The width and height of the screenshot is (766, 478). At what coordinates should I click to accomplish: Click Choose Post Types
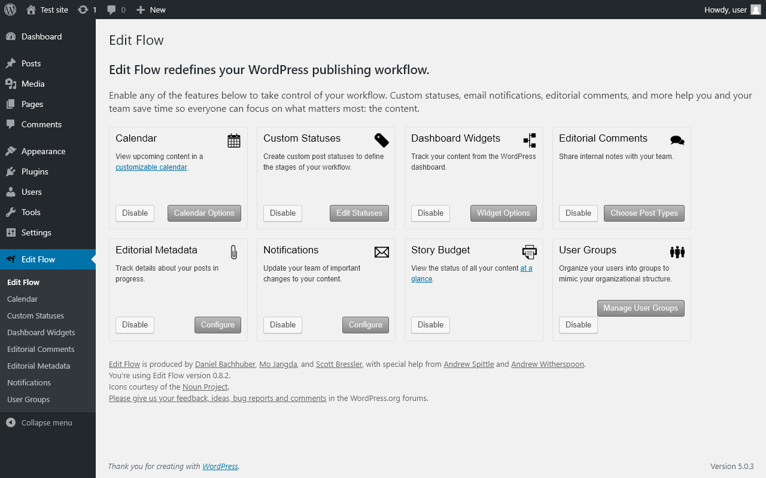644,213
